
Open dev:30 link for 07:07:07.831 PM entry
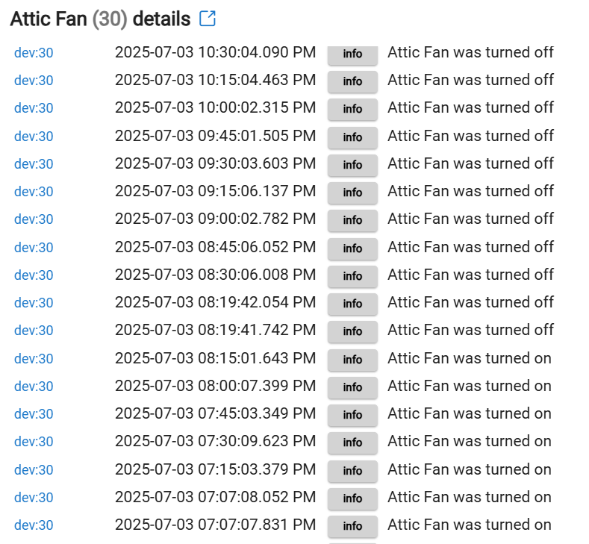pos(34,525)
